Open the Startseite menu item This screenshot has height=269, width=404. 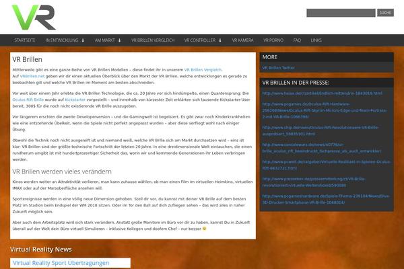(x=25, y=40)
